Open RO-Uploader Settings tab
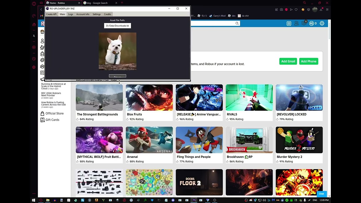This screenshot has width=361, height=203. pyautogui.click(x=96, y=14)
